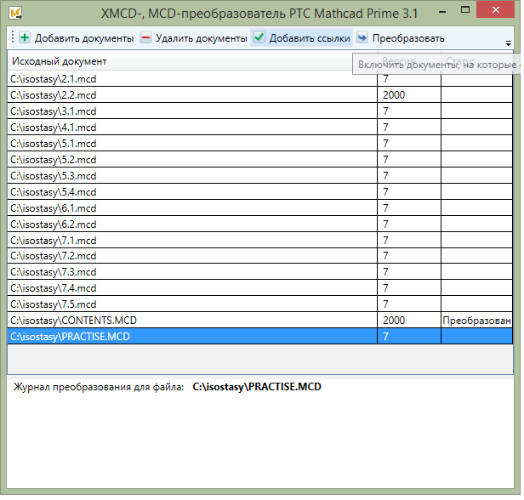Click the Mathcad converter app icon in title bar

coord(15,13)
